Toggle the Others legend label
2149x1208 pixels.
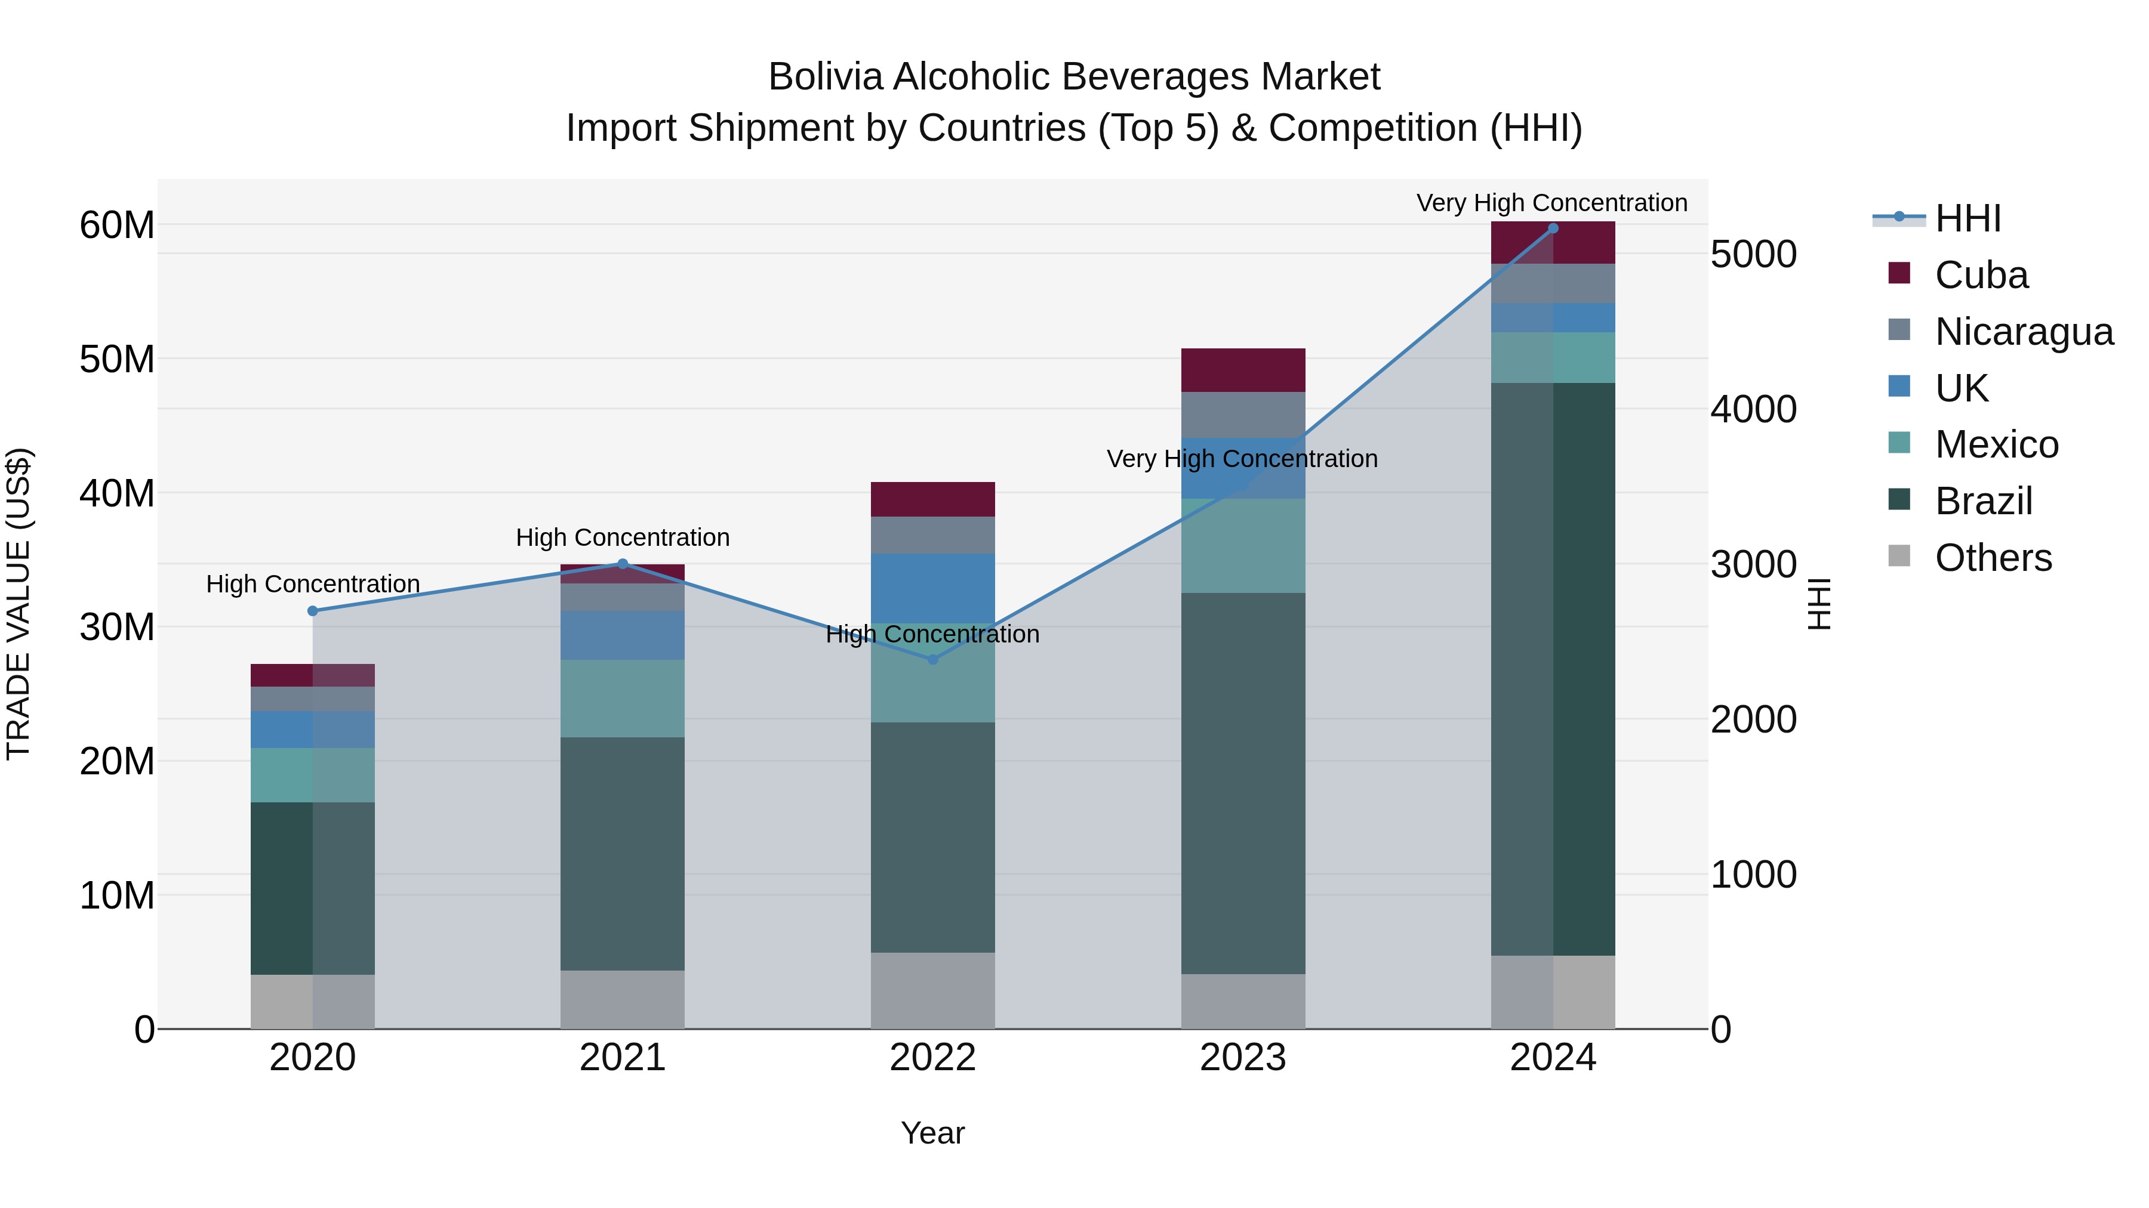pos(1994,558)
